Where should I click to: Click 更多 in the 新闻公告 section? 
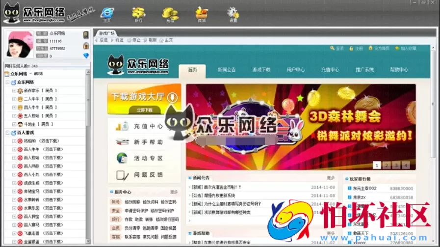(331, 178)
